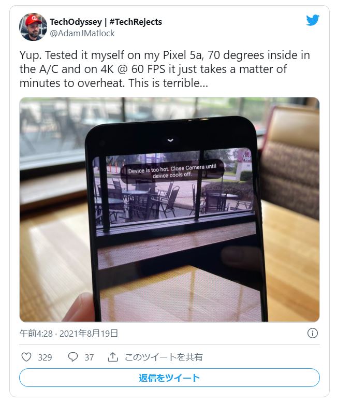The height and width of the screenshot is (403, 337).
Task: Click the reply speech bubble icon
Action: pos(72,357)
